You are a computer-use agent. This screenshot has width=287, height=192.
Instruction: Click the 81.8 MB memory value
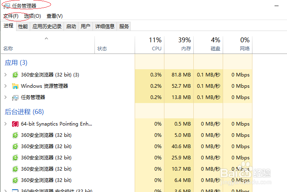tap(181, 75)
